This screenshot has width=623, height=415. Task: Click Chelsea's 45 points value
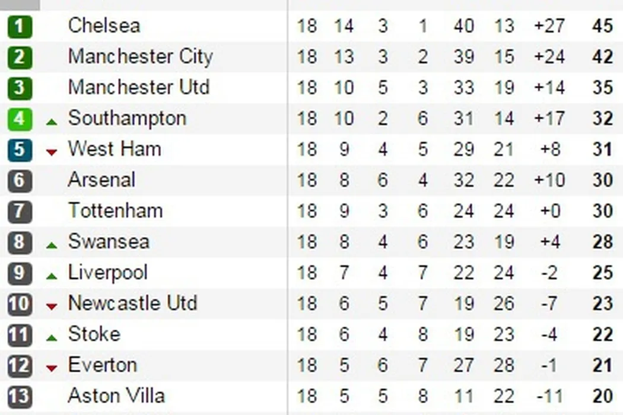602,26
